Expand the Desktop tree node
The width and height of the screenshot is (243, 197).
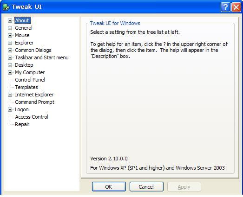pos(10,65)
